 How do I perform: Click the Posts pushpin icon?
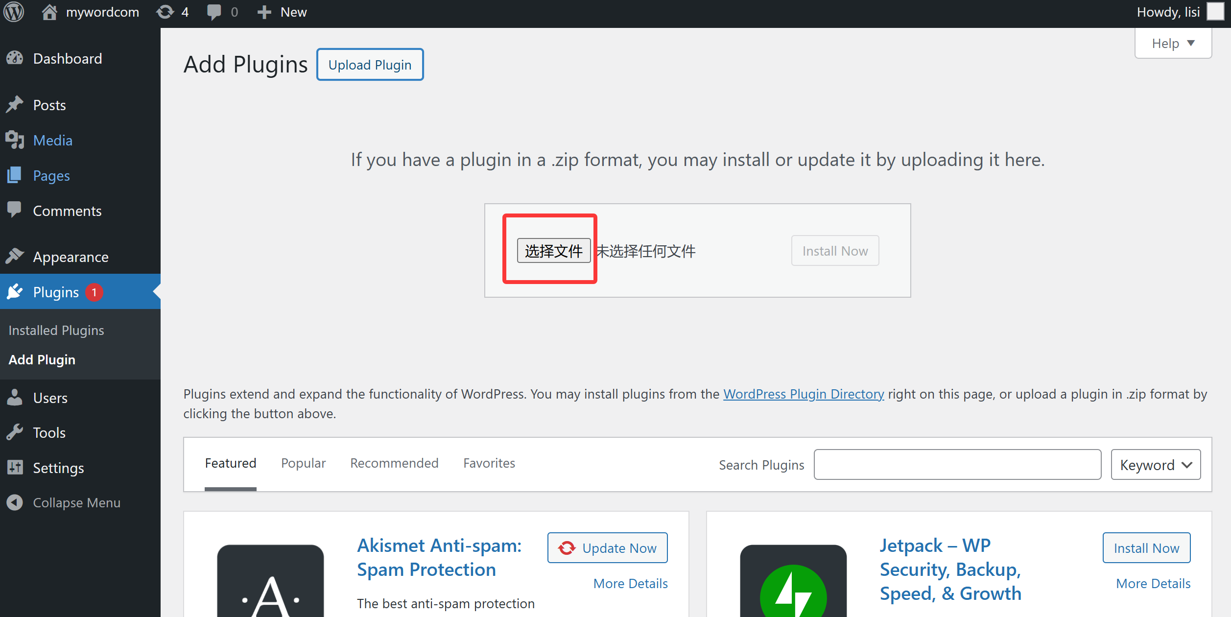tap(15, 104)
